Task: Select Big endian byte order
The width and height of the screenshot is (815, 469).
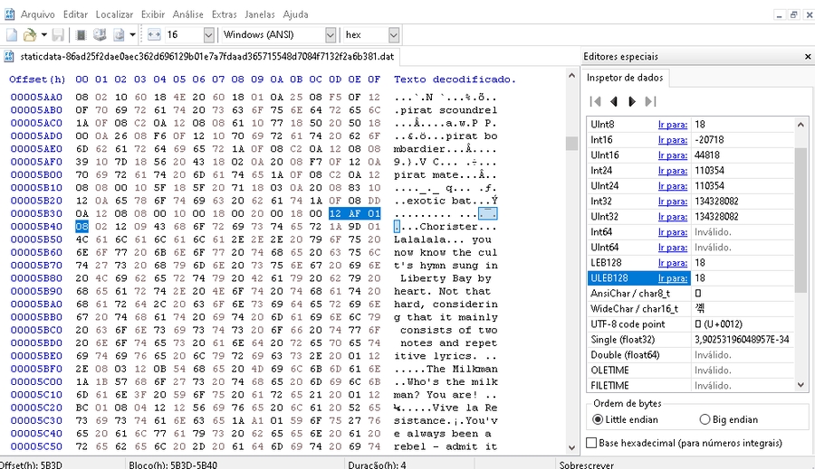Action: click(x=705, y=419)
